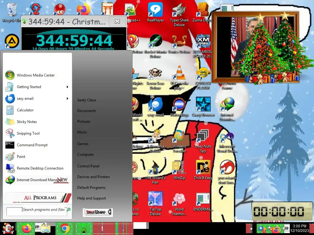Open Games from Start menu

pyautogui.click(x=83, y=144)
